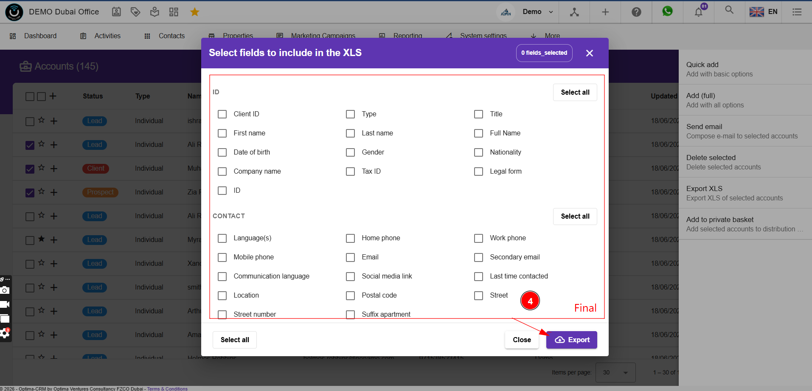Open the Contacts menu item

click(x=165, y=36)
